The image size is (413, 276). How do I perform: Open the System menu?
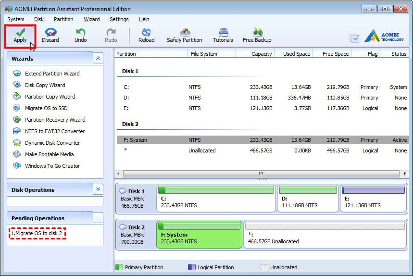16,19
